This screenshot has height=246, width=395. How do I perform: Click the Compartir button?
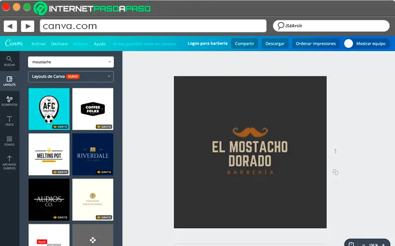(x=244, y=43)
